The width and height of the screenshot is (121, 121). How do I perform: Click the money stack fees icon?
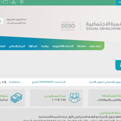[16, 98]
